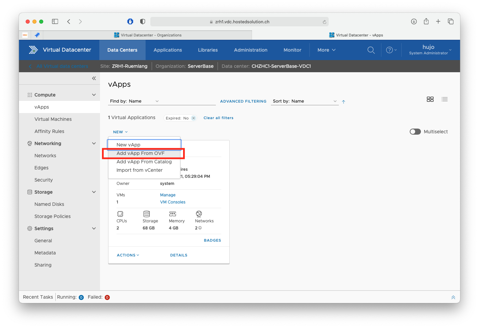
Task: Show Safari tab overview
Action: [x=451, y=22]
